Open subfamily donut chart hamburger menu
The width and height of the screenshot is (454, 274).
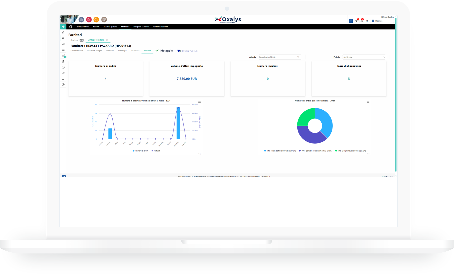click(x=368, y=102)
